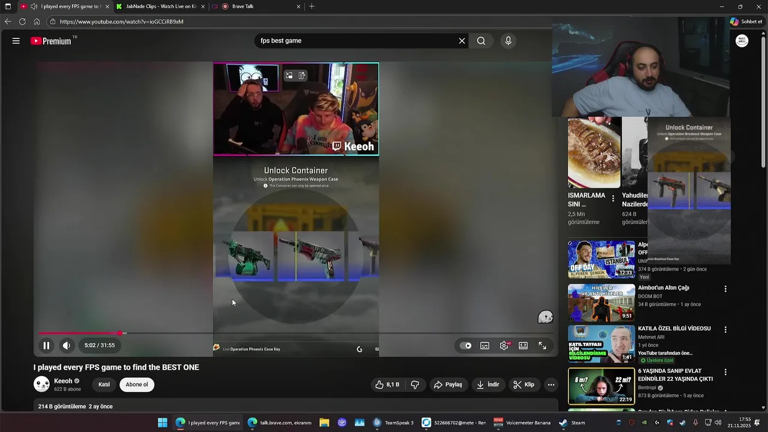
Task: Toggle subtitles/captions in the player
Action: click(485, 346)
